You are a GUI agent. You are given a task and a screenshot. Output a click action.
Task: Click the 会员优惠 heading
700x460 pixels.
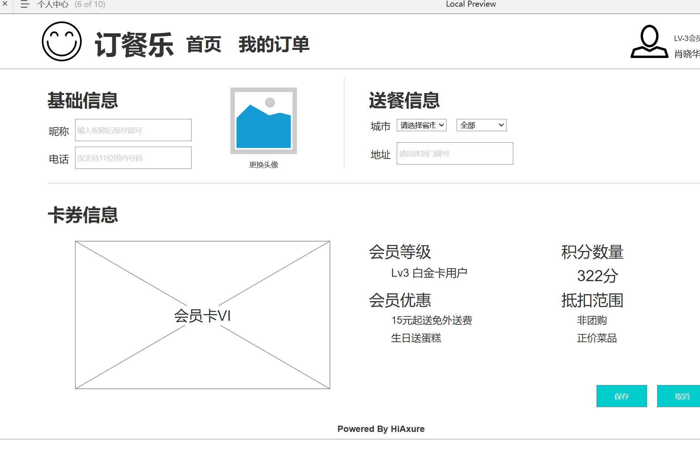[400, 300]
